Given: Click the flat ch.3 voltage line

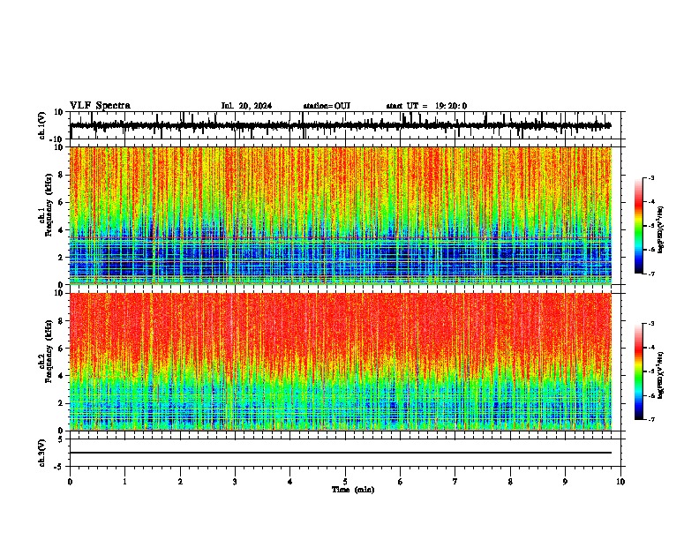Looking at the screenshot, I should click(340, 453).
